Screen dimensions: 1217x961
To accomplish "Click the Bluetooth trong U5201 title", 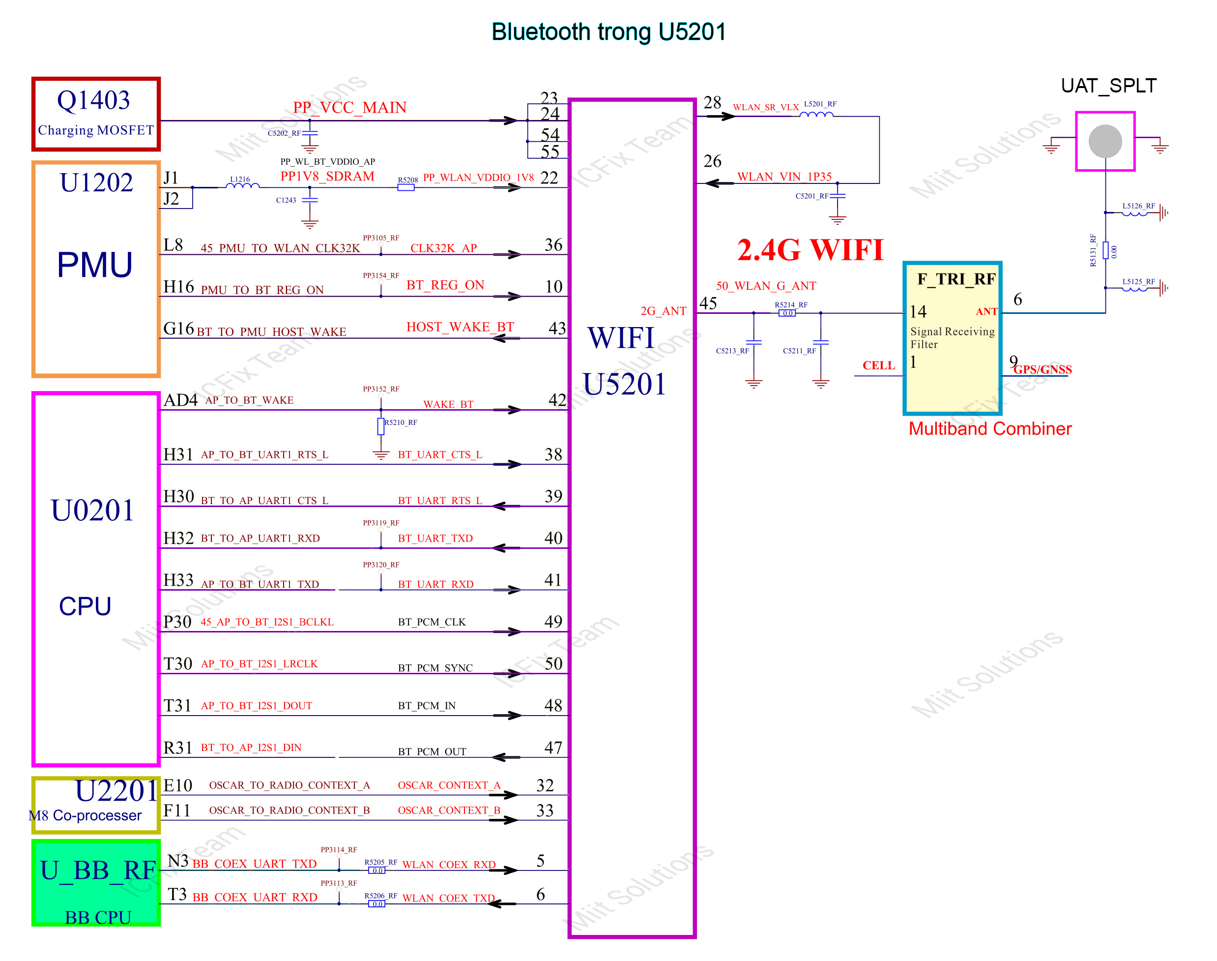I will (608, 31).
